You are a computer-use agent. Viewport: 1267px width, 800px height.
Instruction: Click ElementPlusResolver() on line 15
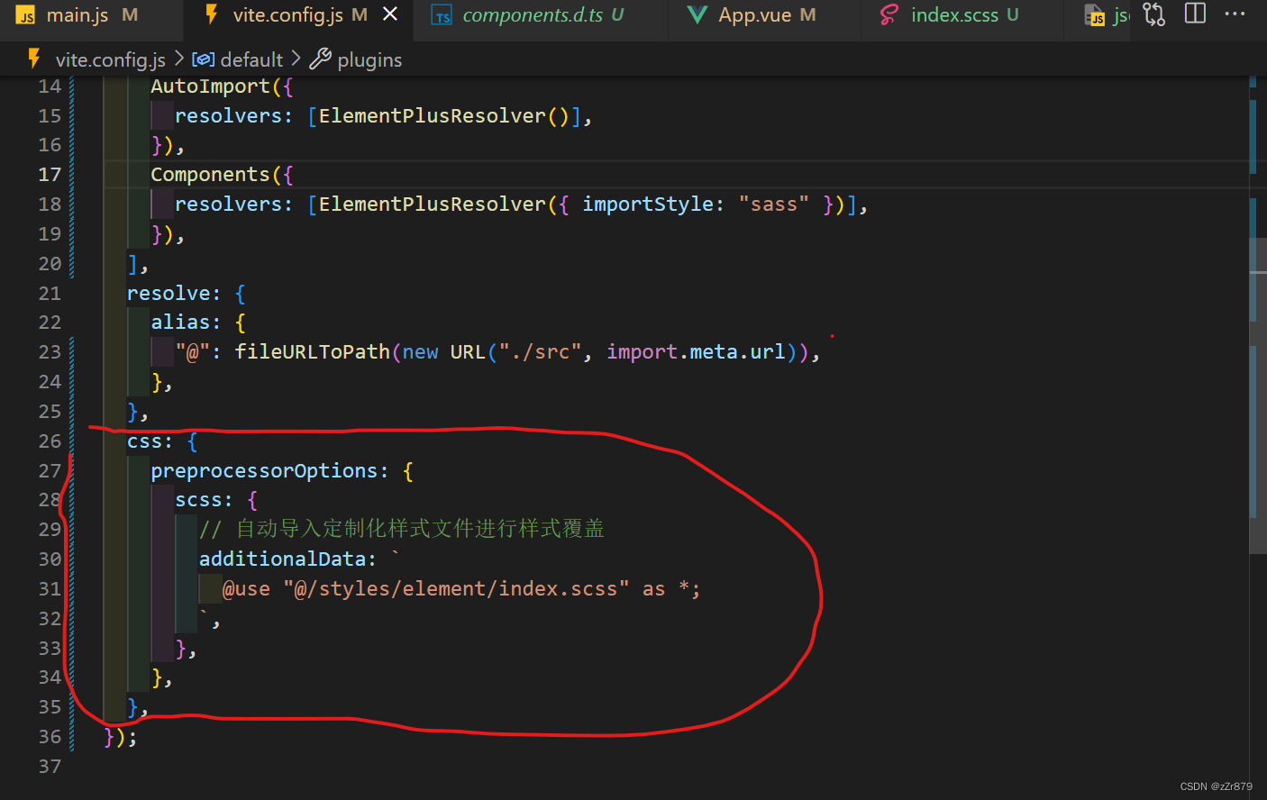pyautogui.click(x=444, y=116)
